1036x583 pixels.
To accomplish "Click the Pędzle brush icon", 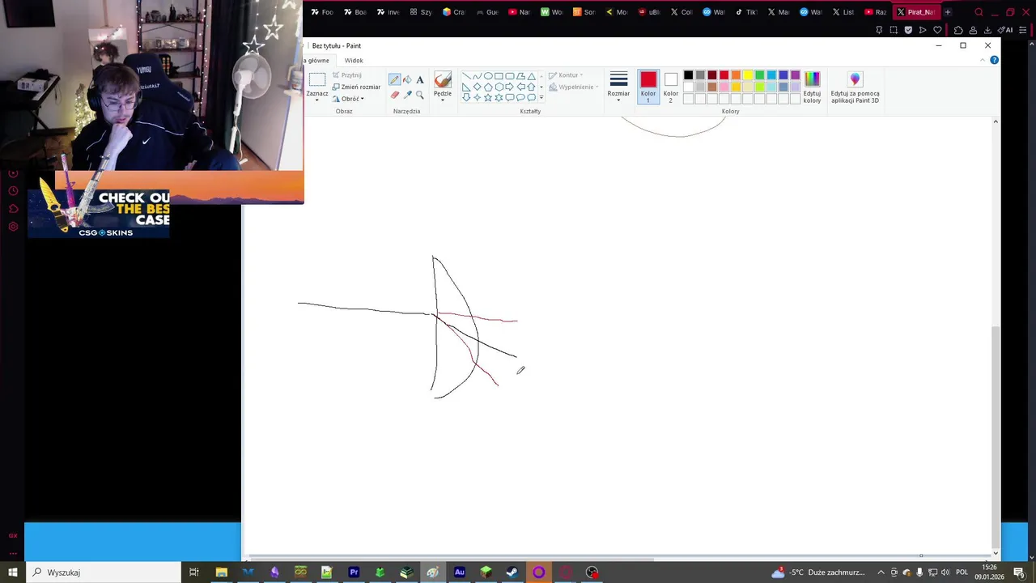I will pos(443,79).
